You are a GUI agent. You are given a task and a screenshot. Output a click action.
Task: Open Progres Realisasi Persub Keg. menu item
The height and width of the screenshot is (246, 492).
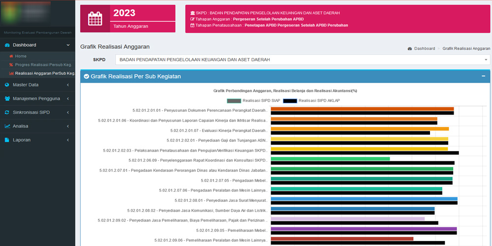(x=43, y=64)
